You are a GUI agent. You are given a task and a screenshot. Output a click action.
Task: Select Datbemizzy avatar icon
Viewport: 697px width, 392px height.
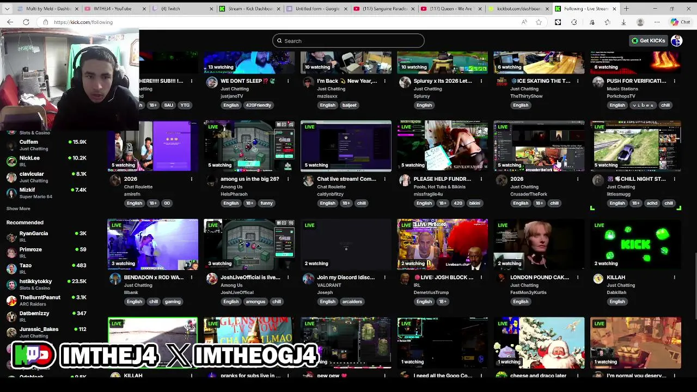[11, 316]
